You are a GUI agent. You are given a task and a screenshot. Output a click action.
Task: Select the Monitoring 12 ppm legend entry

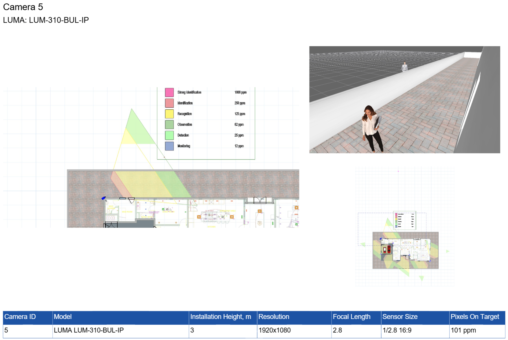169,146
